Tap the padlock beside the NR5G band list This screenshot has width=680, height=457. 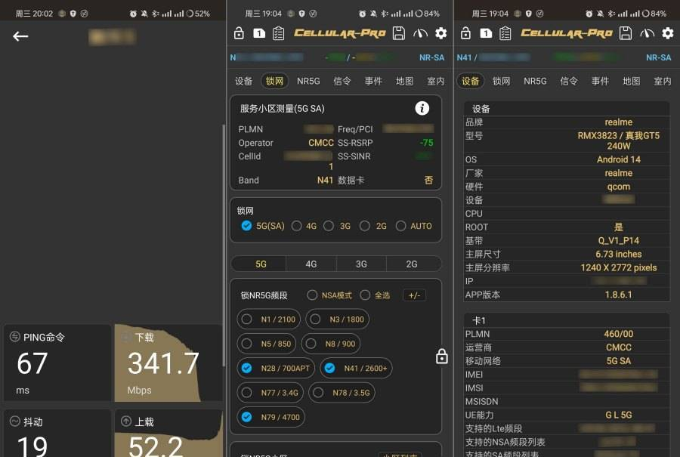pos(442,357)
